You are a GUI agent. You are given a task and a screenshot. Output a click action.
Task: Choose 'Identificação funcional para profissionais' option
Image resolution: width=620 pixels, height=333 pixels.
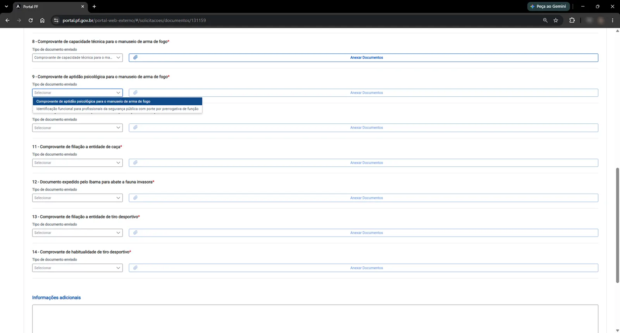[x=117, y=109]
